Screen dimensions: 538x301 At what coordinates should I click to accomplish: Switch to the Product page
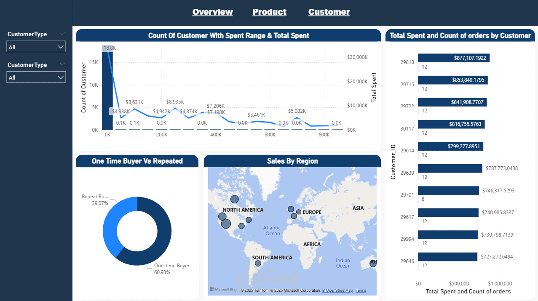[269, 12]
